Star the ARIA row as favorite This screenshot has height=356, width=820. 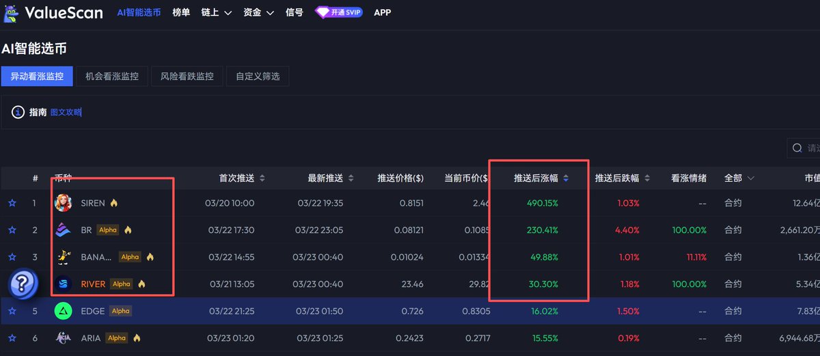(12, 338)
